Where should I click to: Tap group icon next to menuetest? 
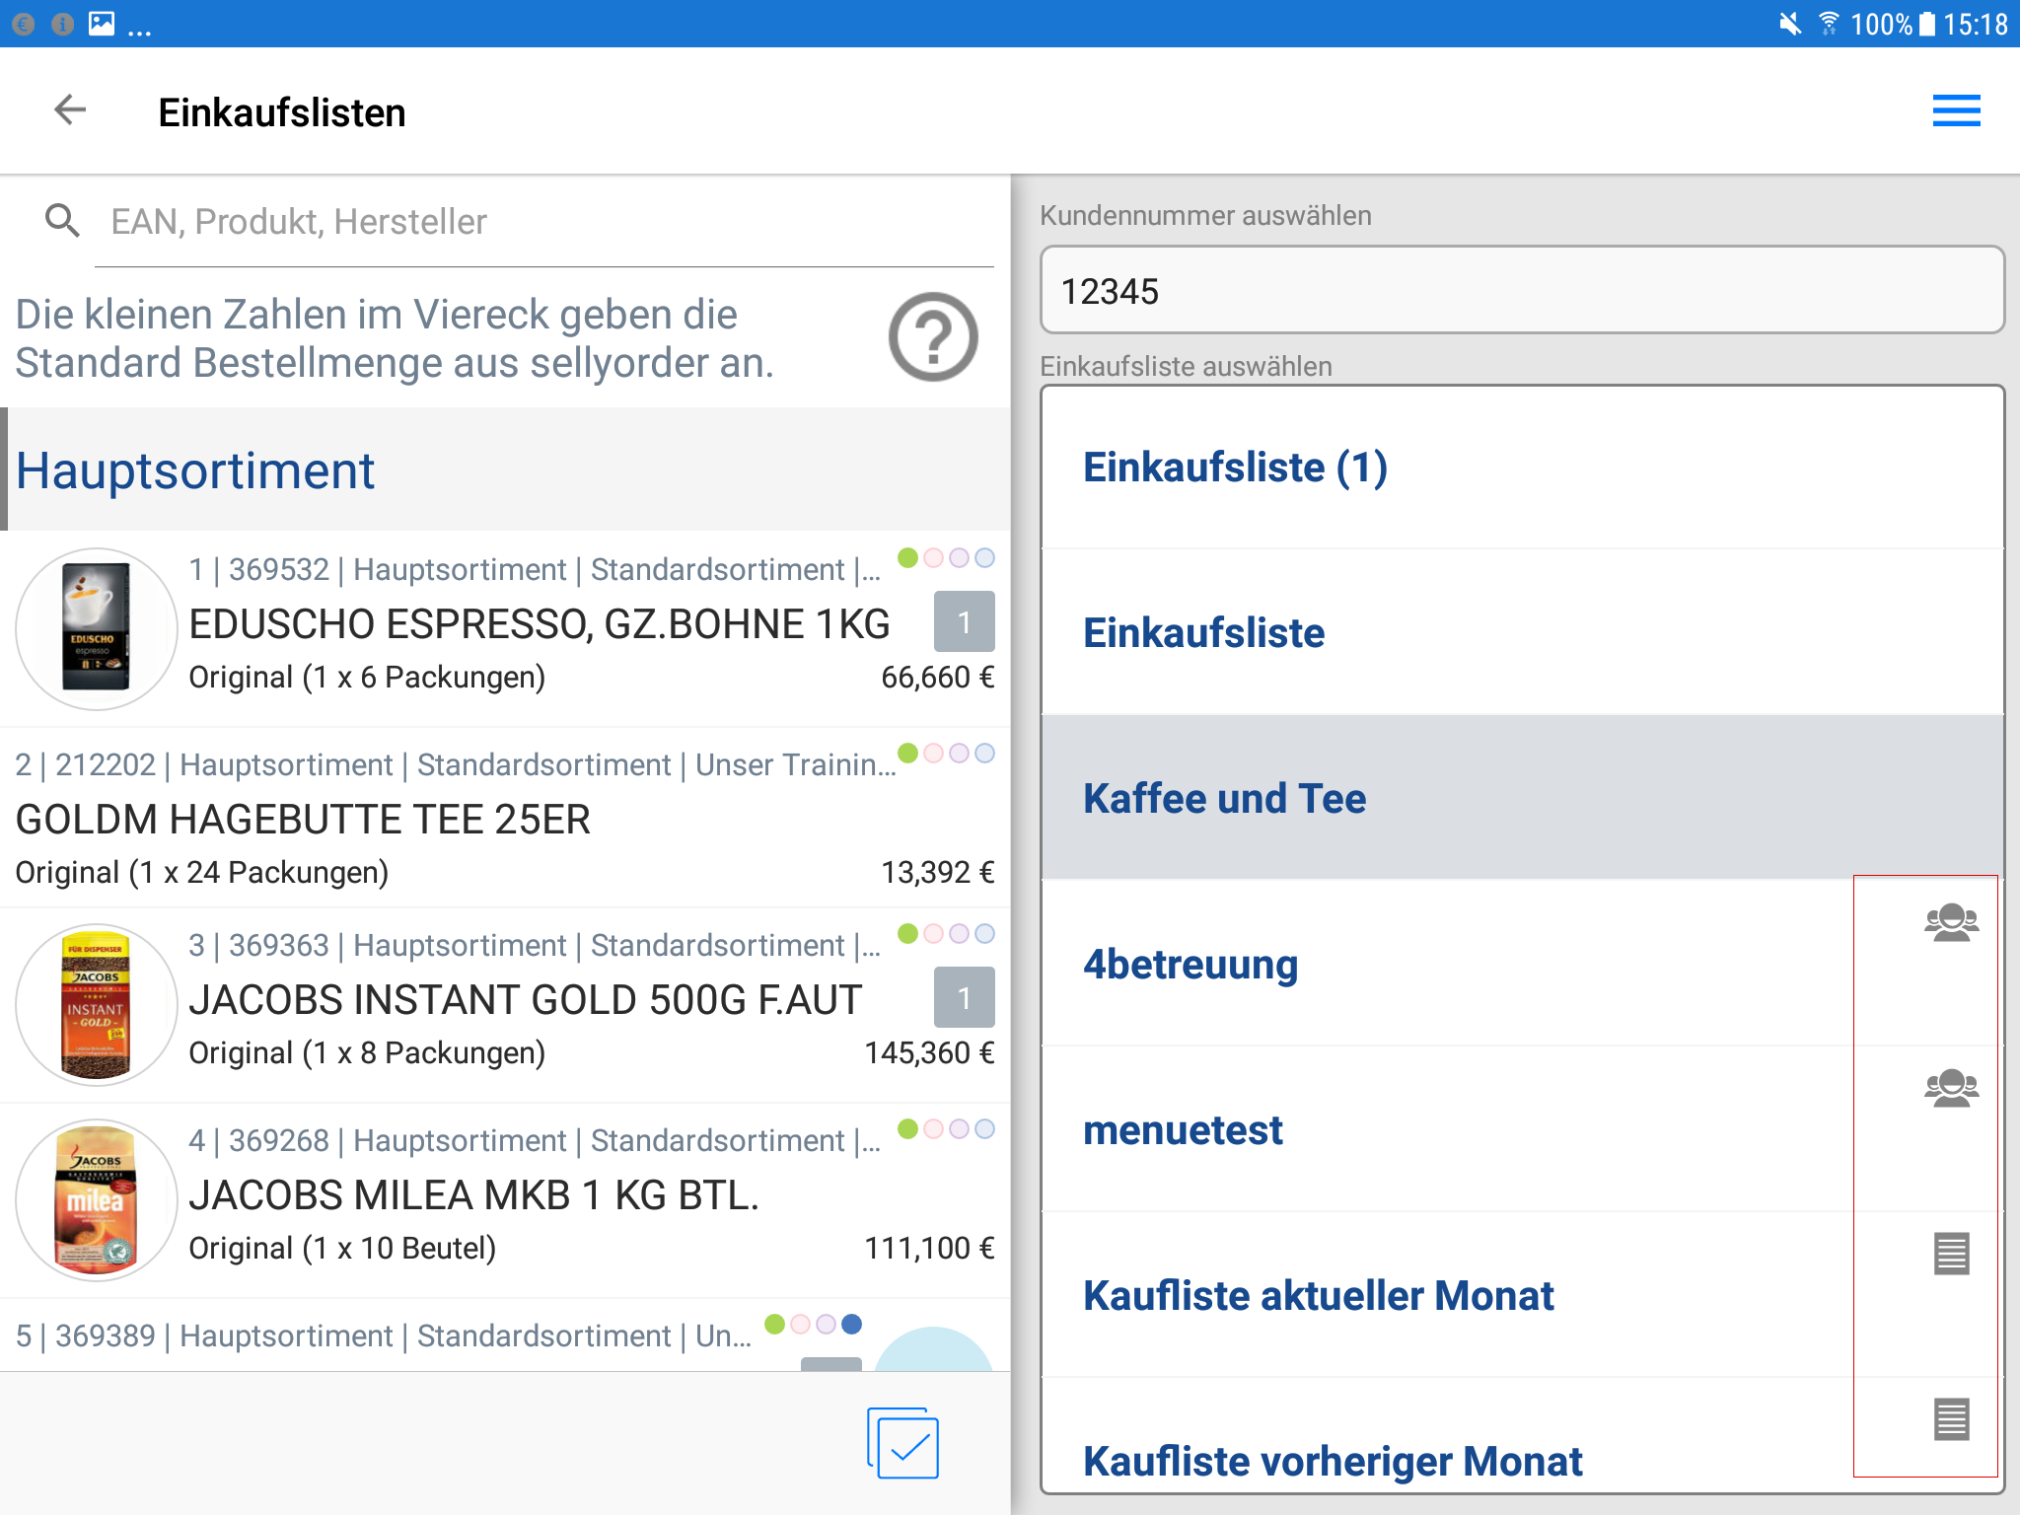click(x=1950, y=1089)
